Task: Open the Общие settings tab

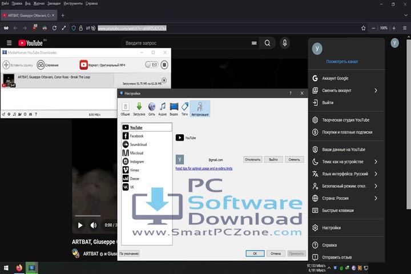Action: point(125,109)
